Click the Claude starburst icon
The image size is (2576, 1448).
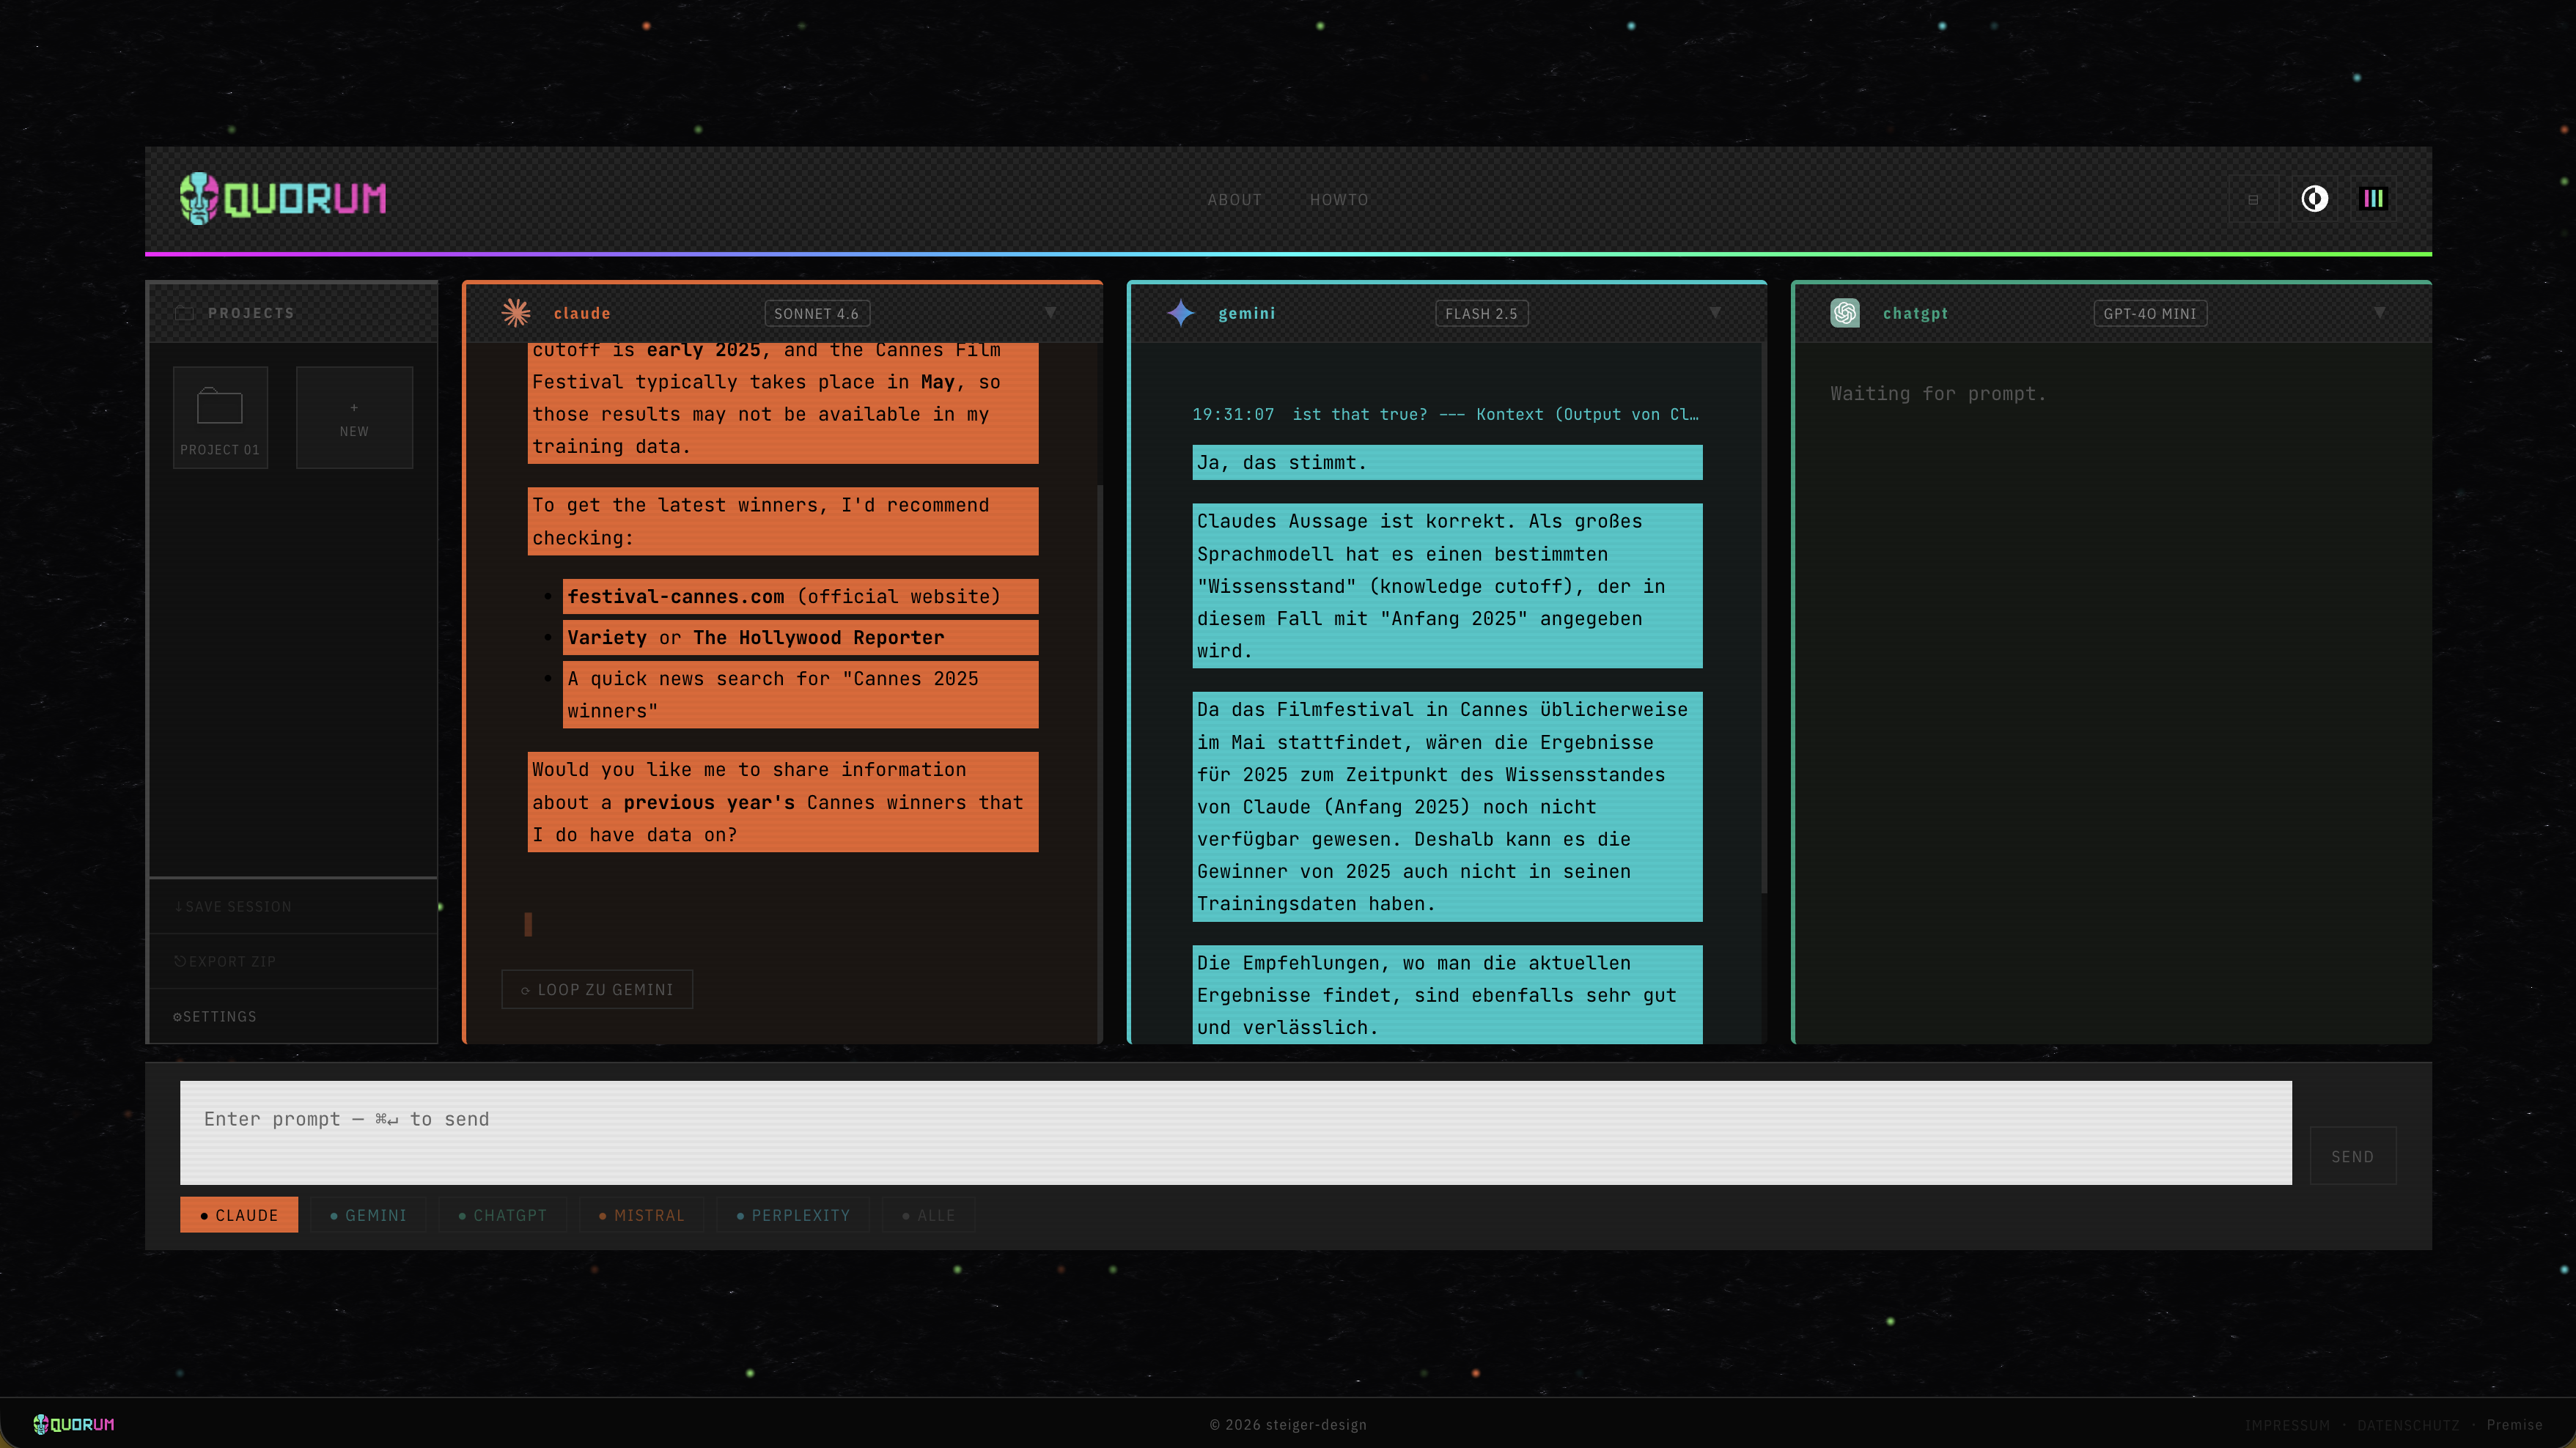tap(516, 313)
